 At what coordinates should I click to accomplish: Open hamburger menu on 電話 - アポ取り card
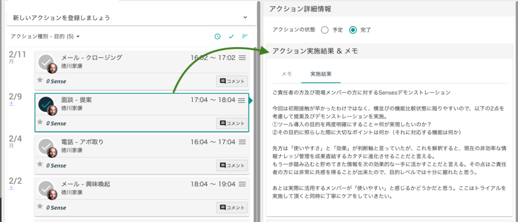(242, 142)
